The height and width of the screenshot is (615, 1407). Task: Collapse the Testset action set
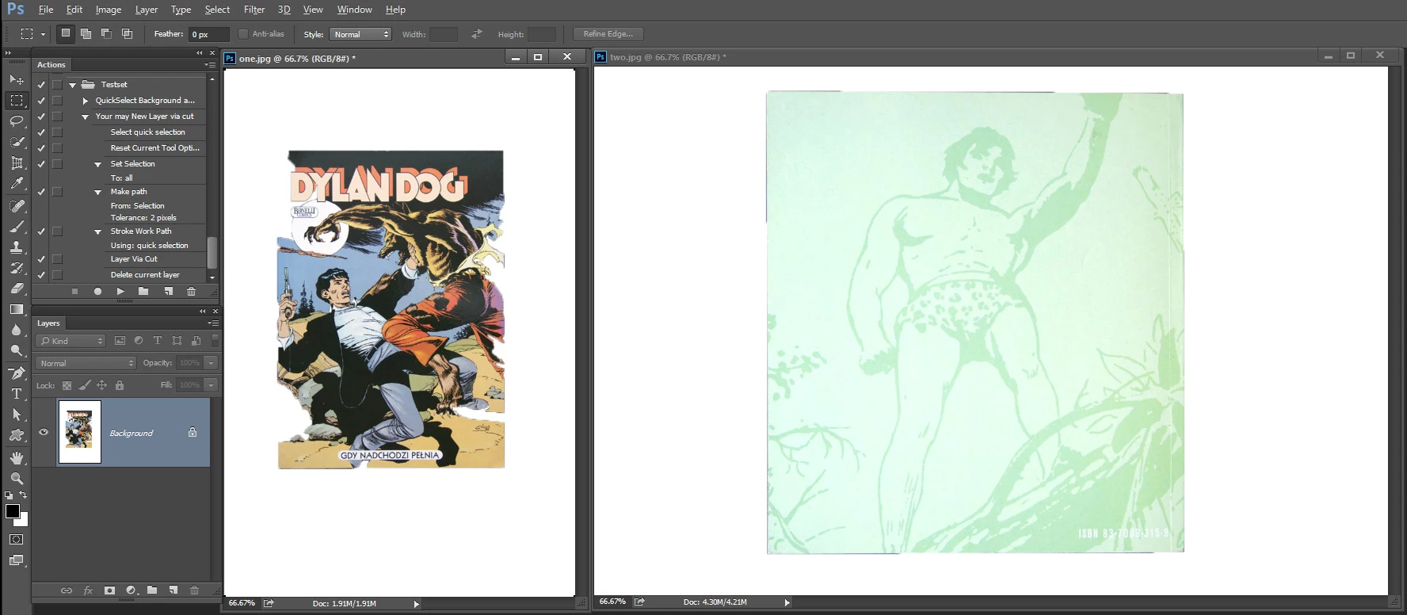pos(72,85)
